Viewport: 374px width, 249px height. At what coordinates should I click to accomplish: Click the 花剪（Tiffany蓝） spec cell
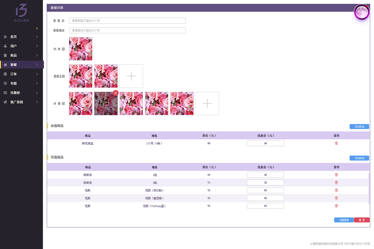(x=154, y=206)
